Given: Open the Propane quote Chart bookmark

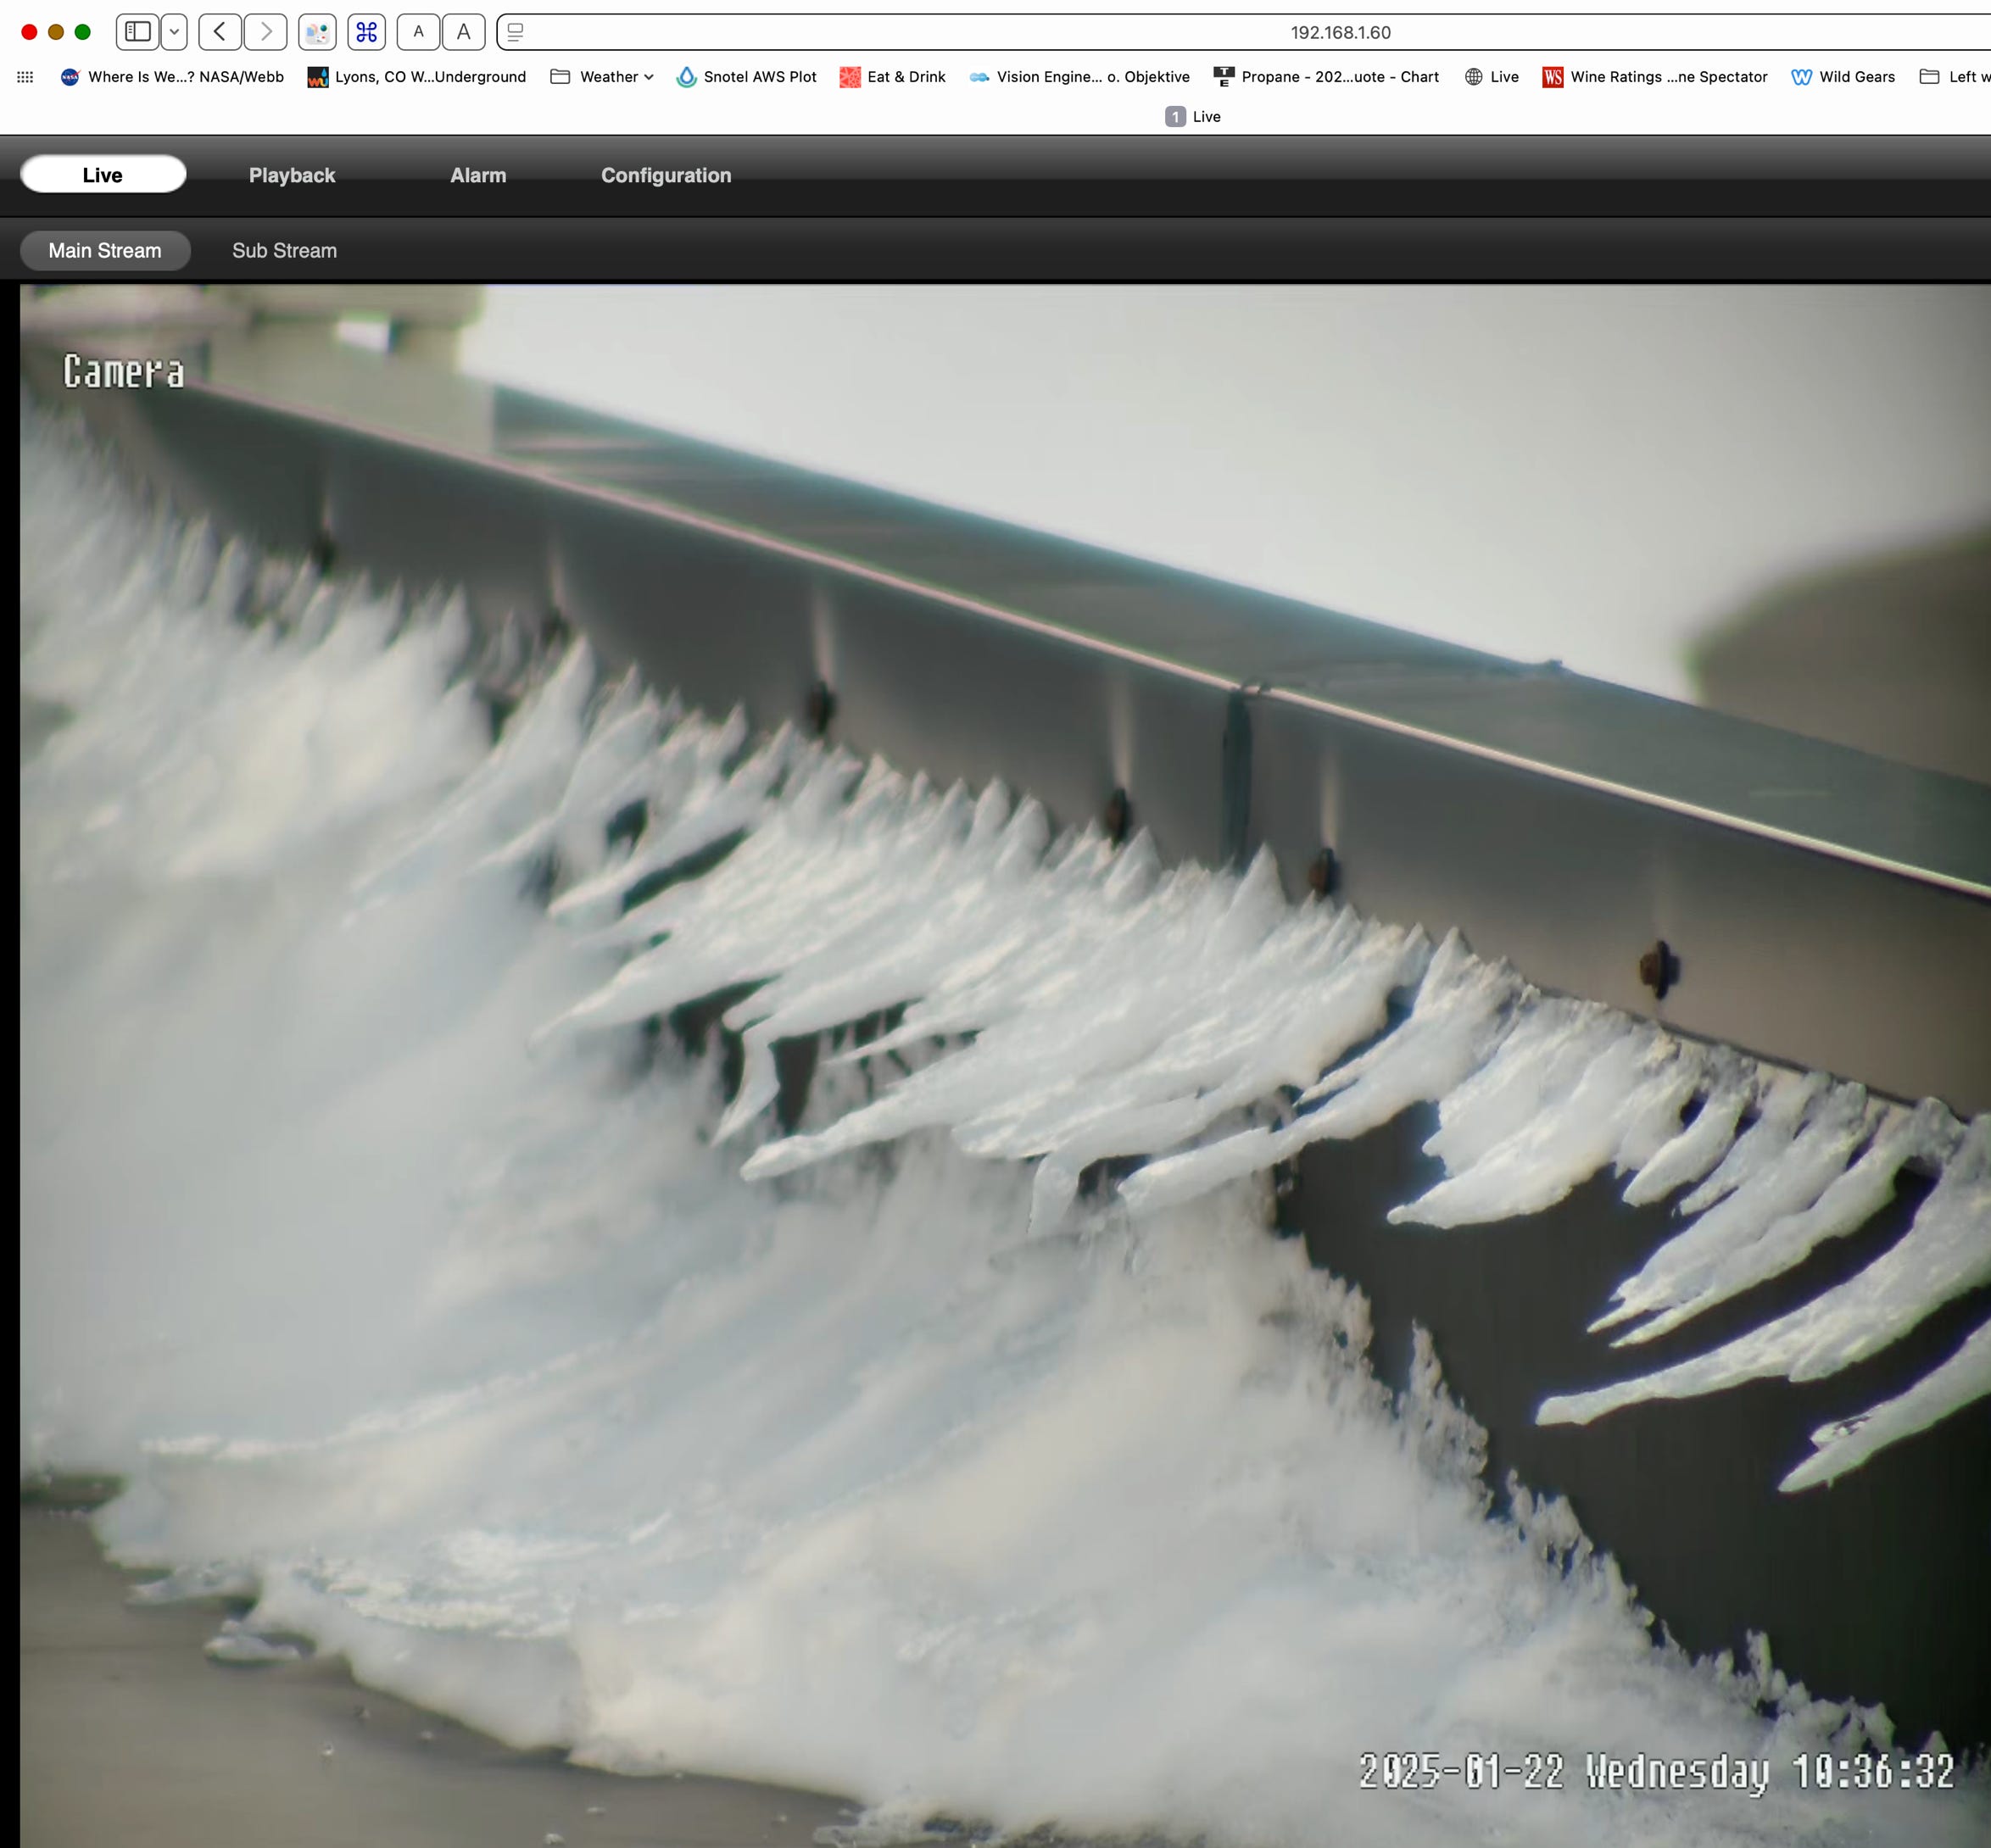Looking at the screenshot, I should [1325, 77].
